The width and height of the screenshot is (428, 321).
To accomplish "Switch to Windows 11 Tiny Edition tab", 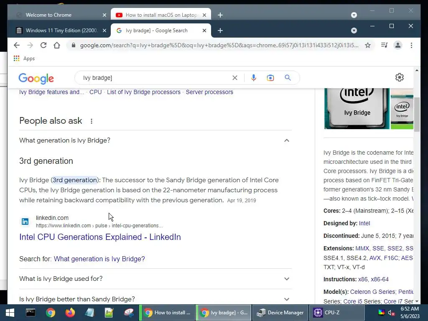I will point(61,31).
